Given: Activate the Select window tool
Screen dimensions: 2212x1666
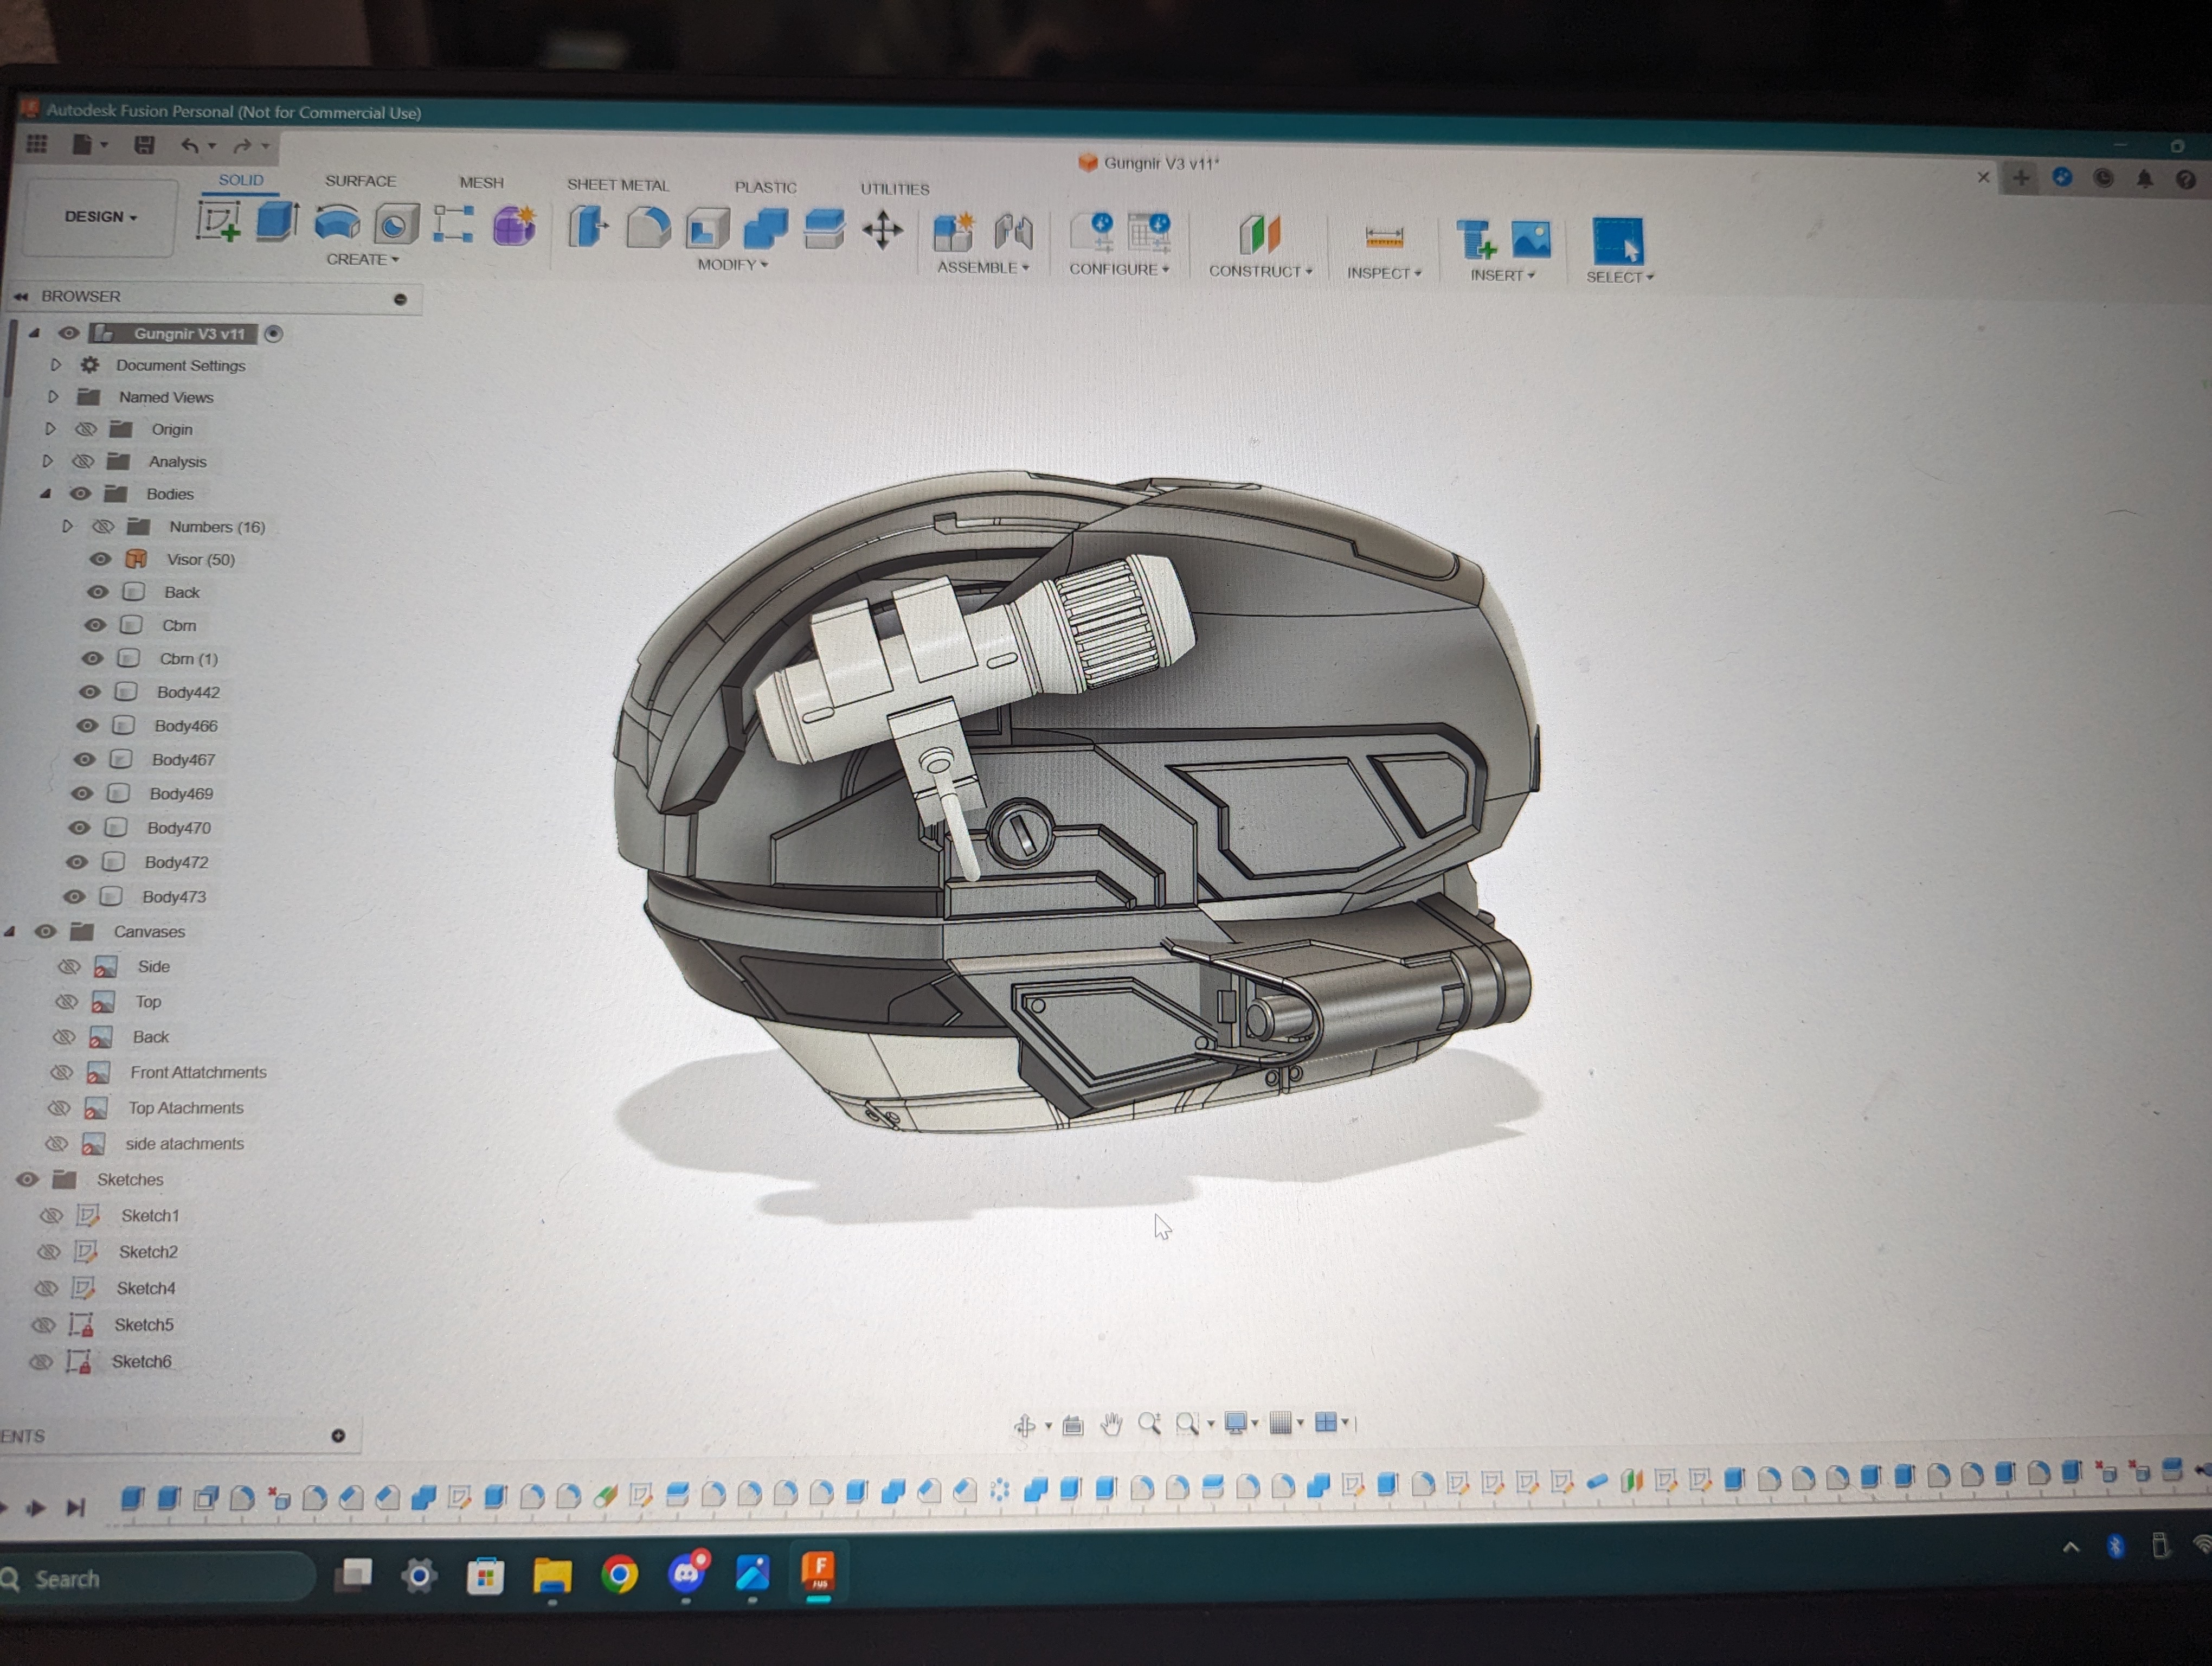Looking at the screenshot, I should click(x=1617, y=242).
